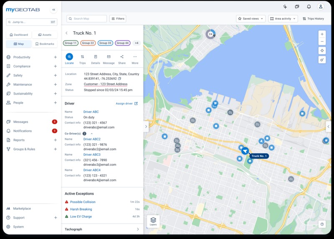Expand the Safety menu plus

56,75
